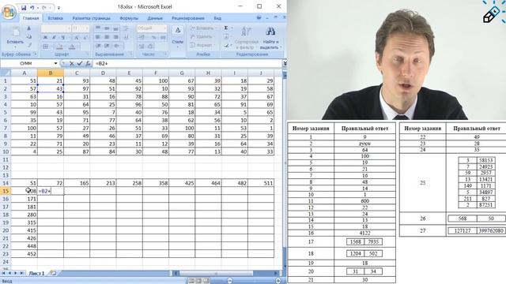Select the Лист1 sheet tab
Viewport: 506px width, 284px height.
(36, 273)
